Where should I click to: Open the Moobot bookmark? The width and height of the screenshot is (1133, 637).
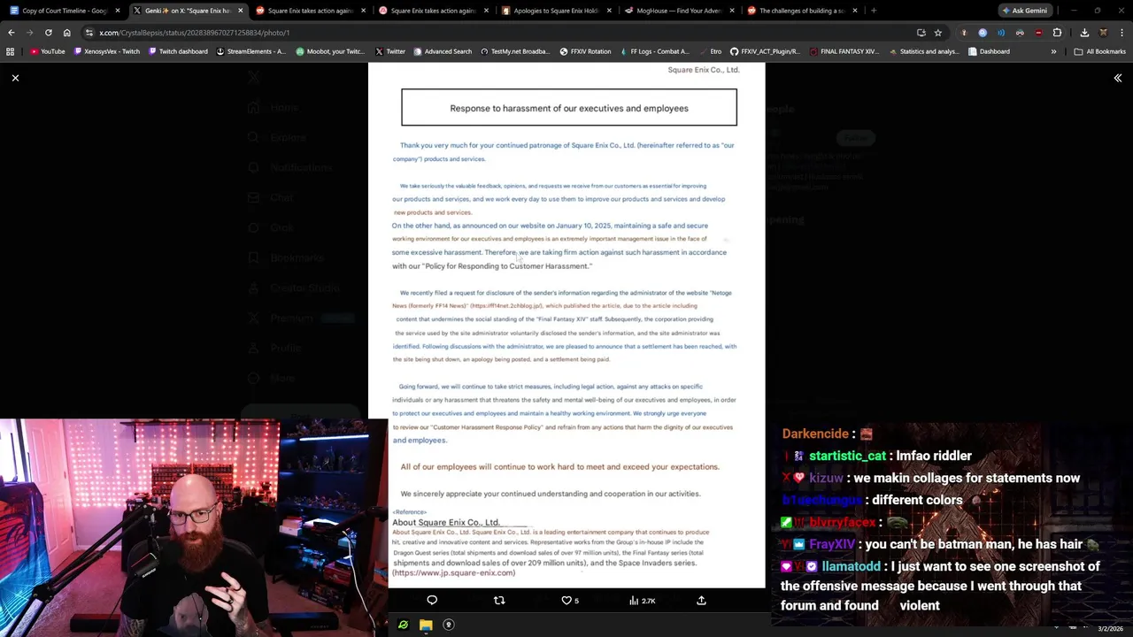[329, 51]
